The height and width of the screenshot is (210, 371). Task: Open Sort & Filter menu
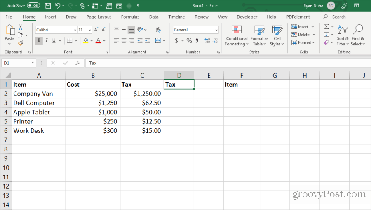(x=343, y=35)
